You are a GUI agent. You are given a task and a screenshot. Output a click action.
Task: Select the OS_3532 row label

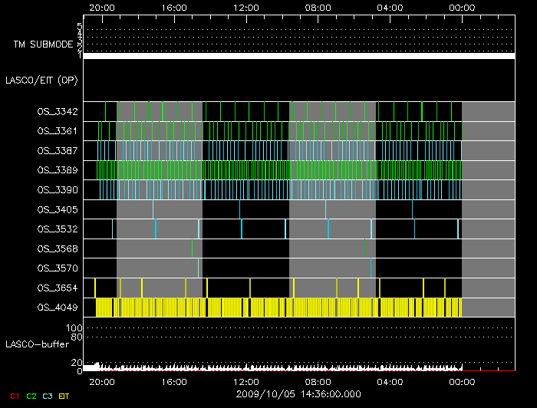[x=57, y=229]
